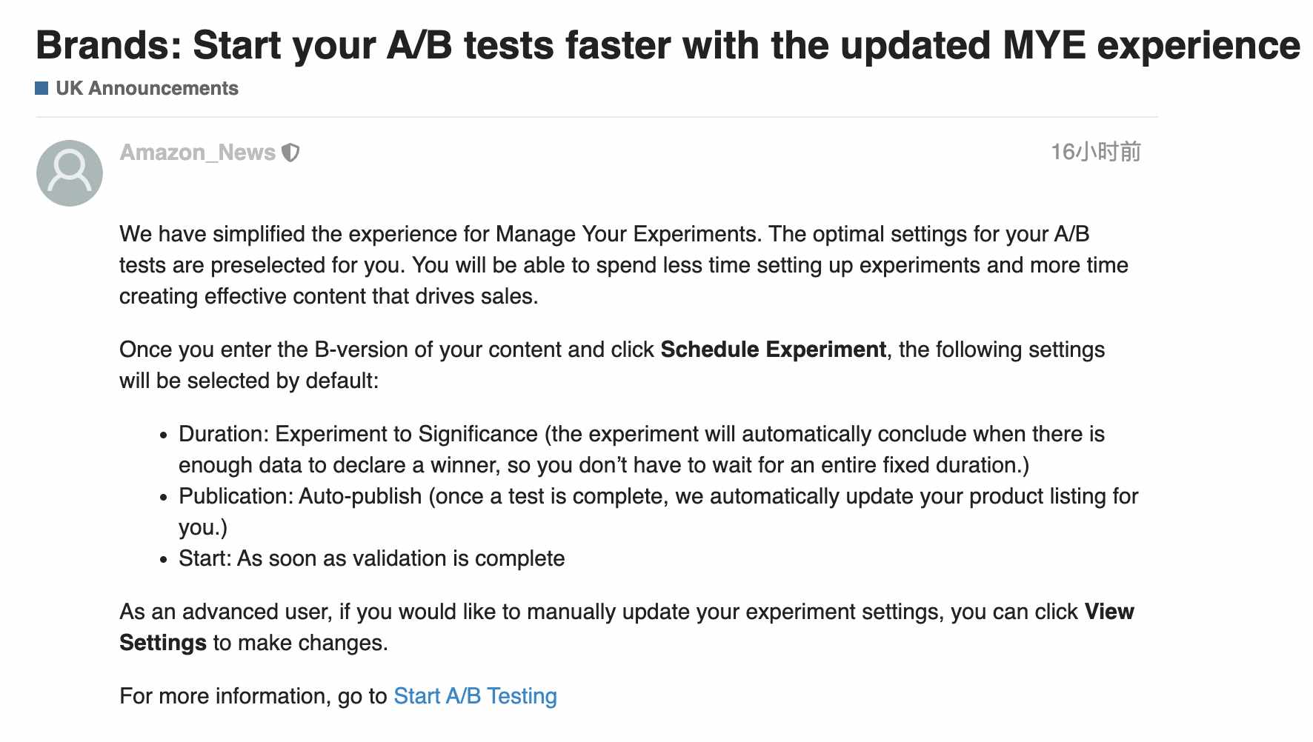The width and height of the screenshot is (1313, 742).
Task: Click the 16小时前 post timestamp
Action: 1096,152
